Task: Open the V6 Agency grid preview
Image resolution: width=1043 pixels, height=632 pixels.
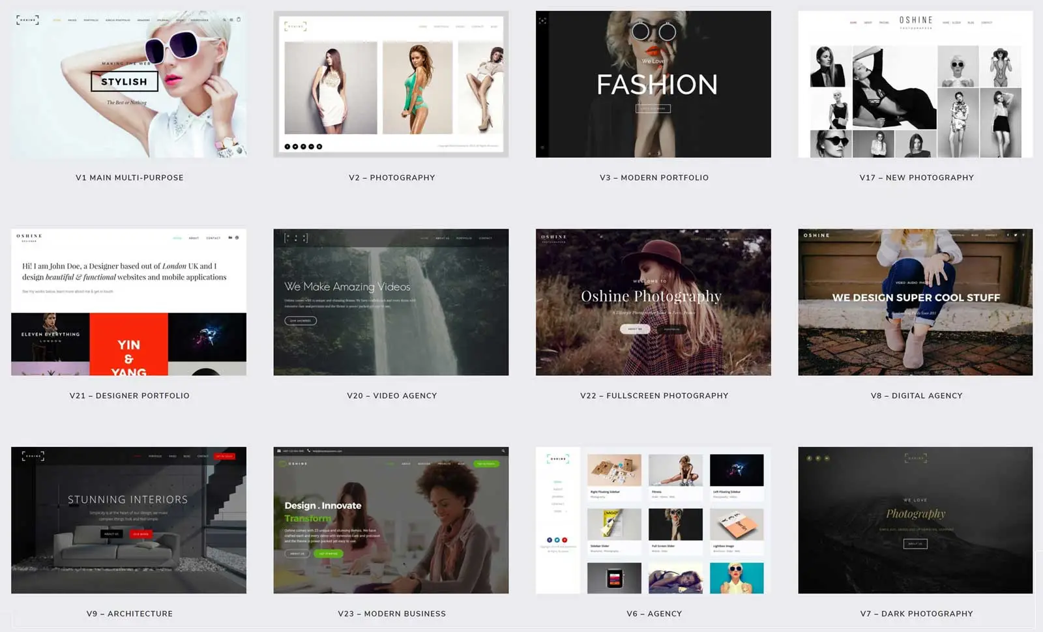Action: (653, 520)
